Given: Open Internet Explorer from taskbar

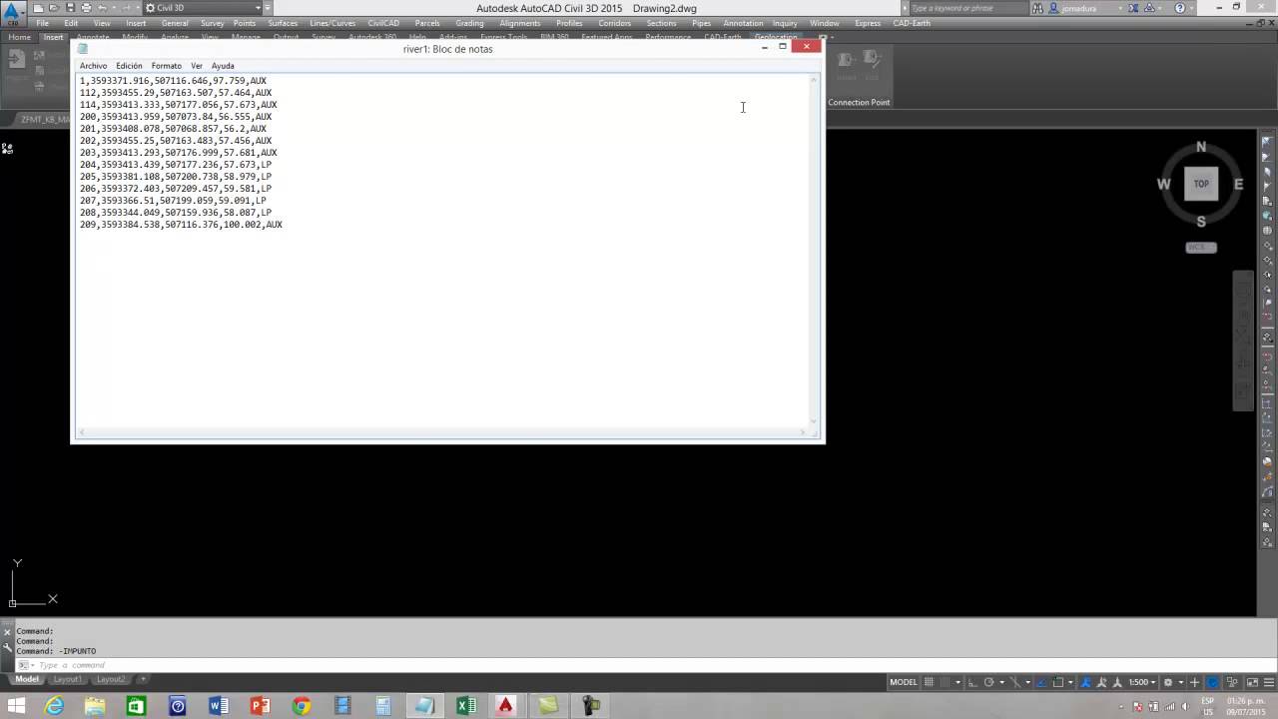Looking at the screenshot, I should coord(54,706).
